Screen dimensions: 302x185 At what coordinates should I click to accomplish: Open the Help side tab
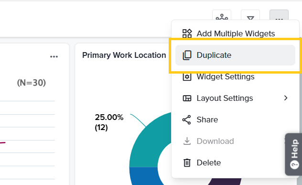(294, 154)
